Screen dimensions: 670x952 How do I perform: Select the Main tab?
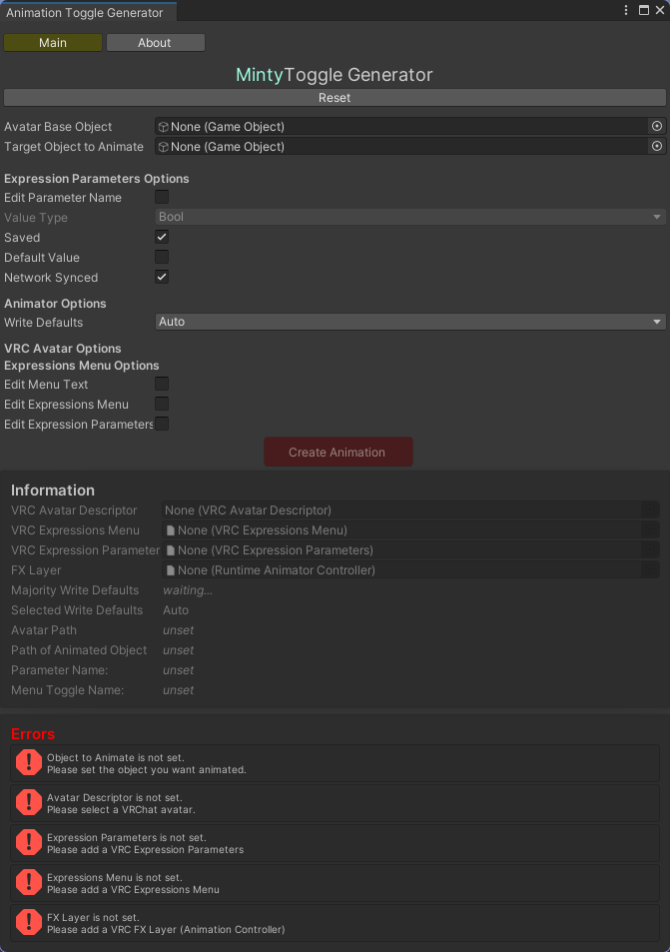(52, 42)
